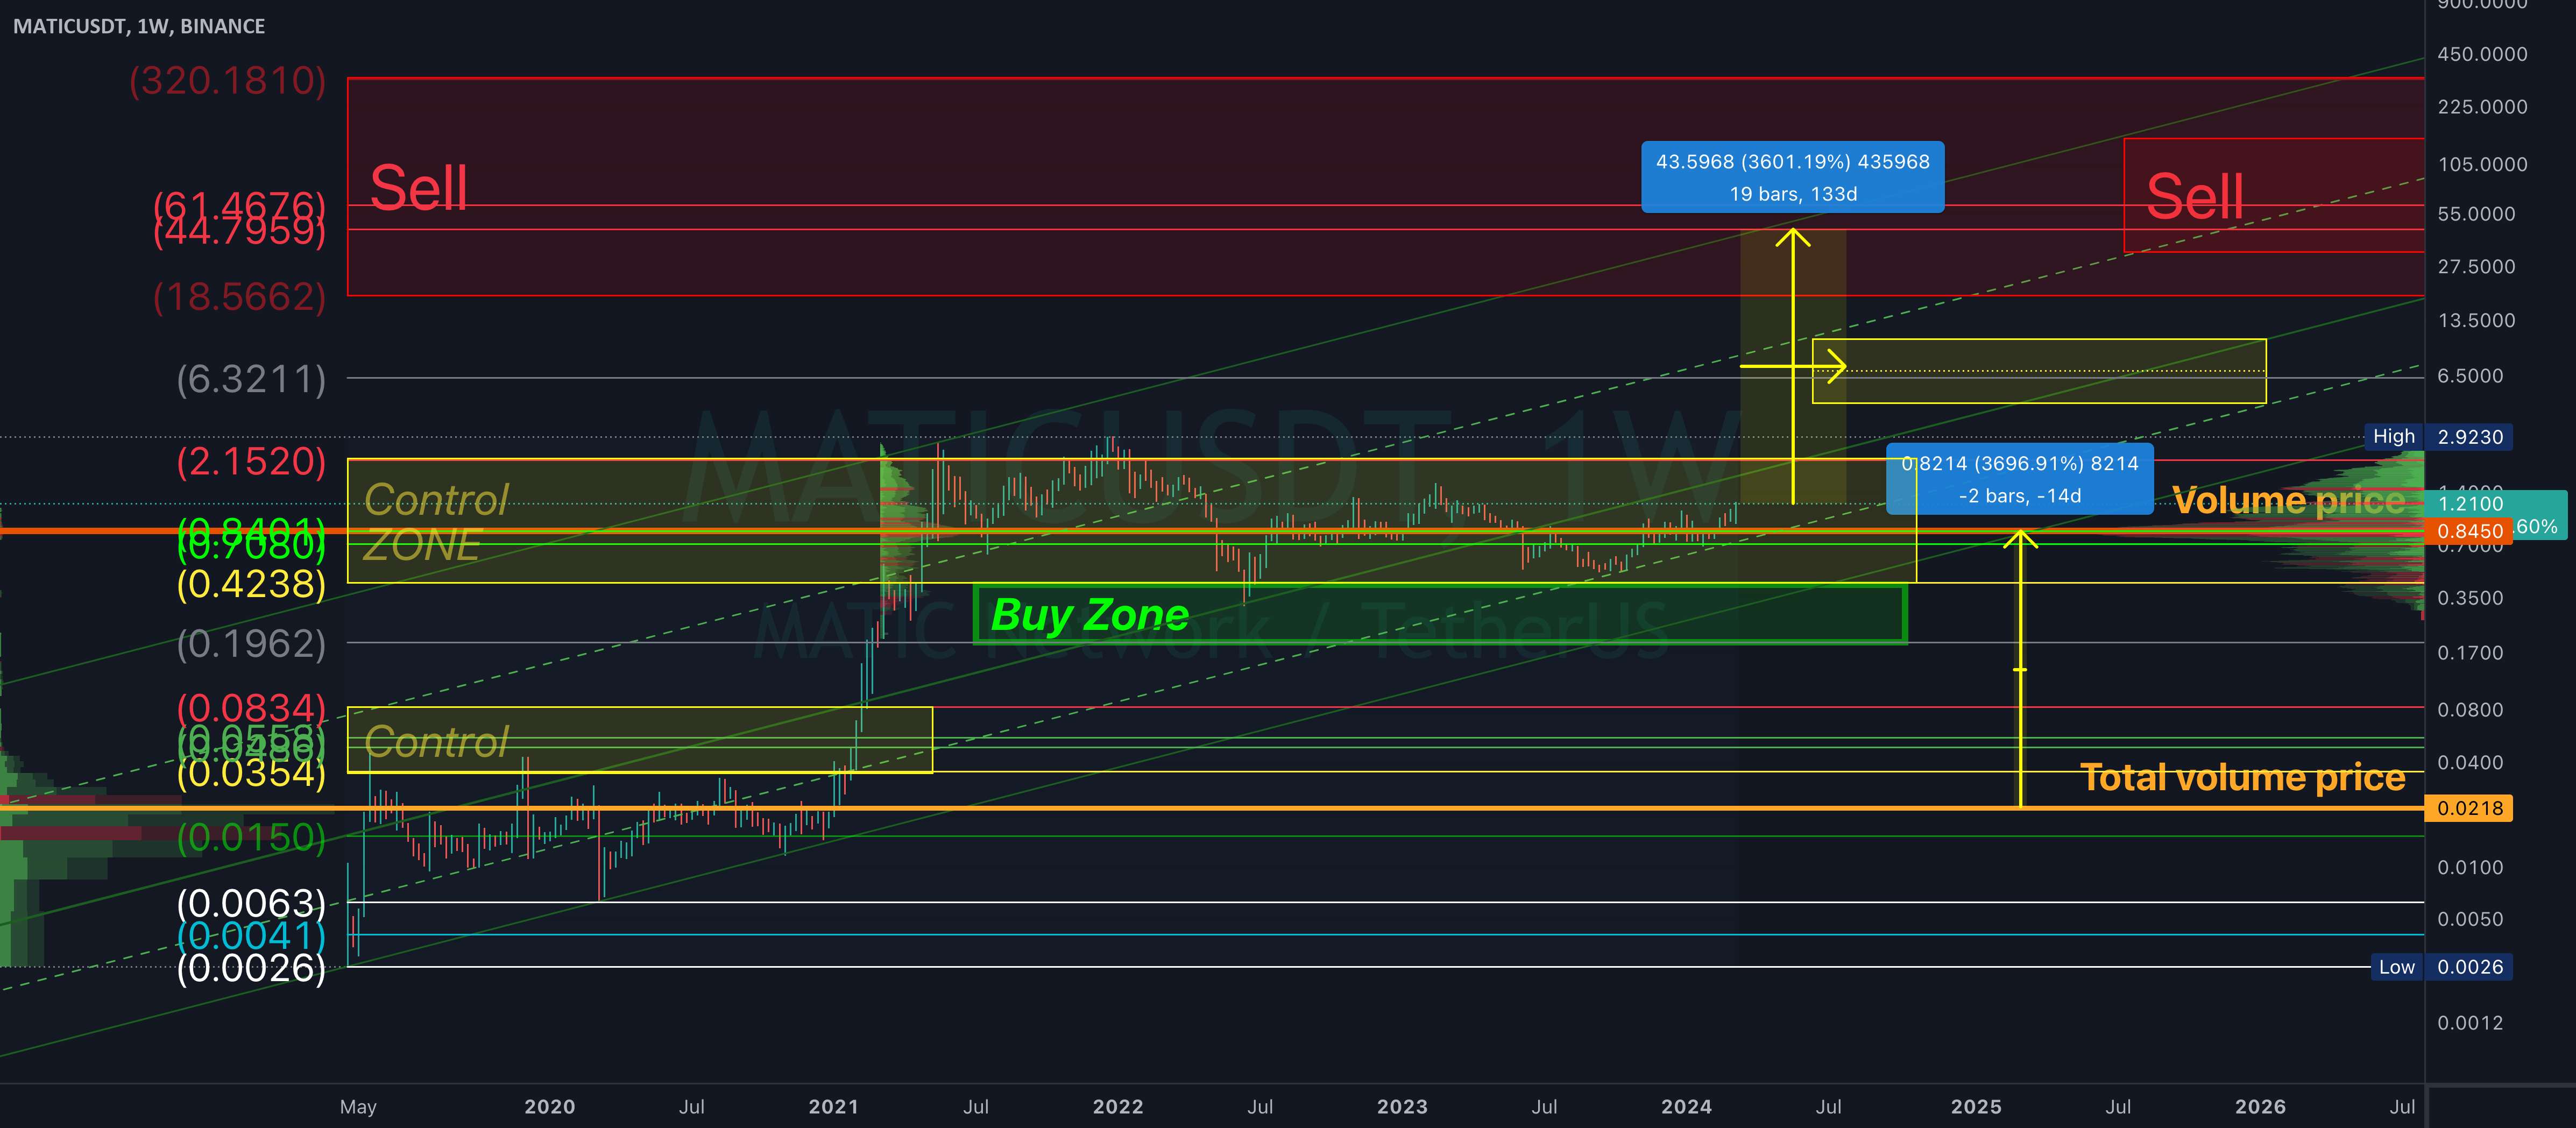
Task: Click the grey (0.1962) level label
Action: click(x=251, y=644)
